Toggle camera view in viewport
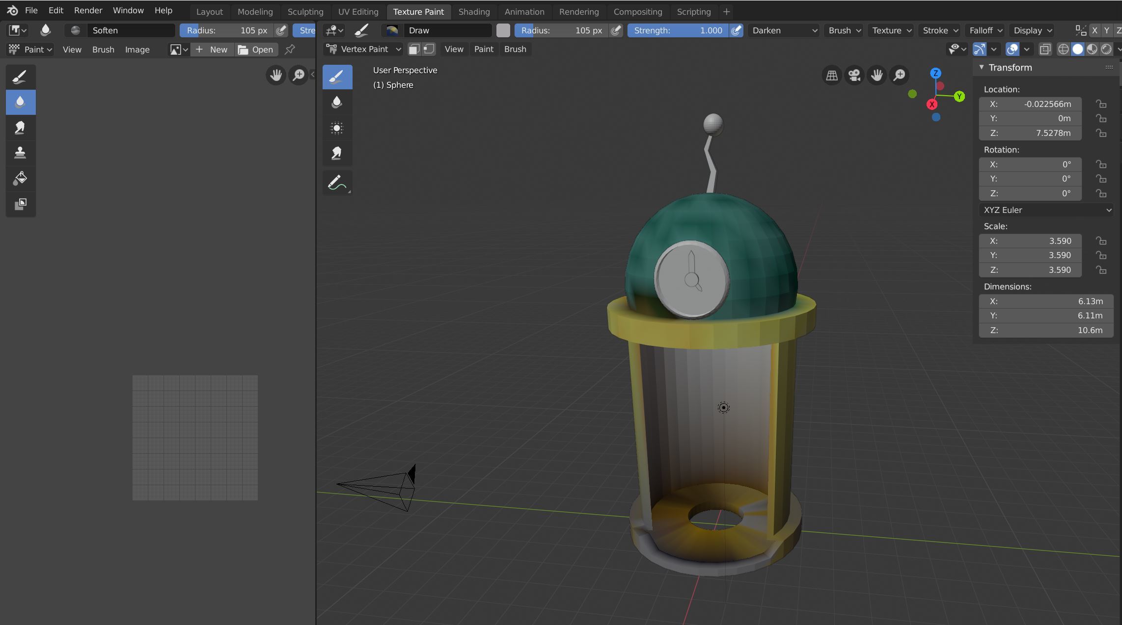This screenshot has height=625, width=1122. pyautogui.click(x=854, y=75)
